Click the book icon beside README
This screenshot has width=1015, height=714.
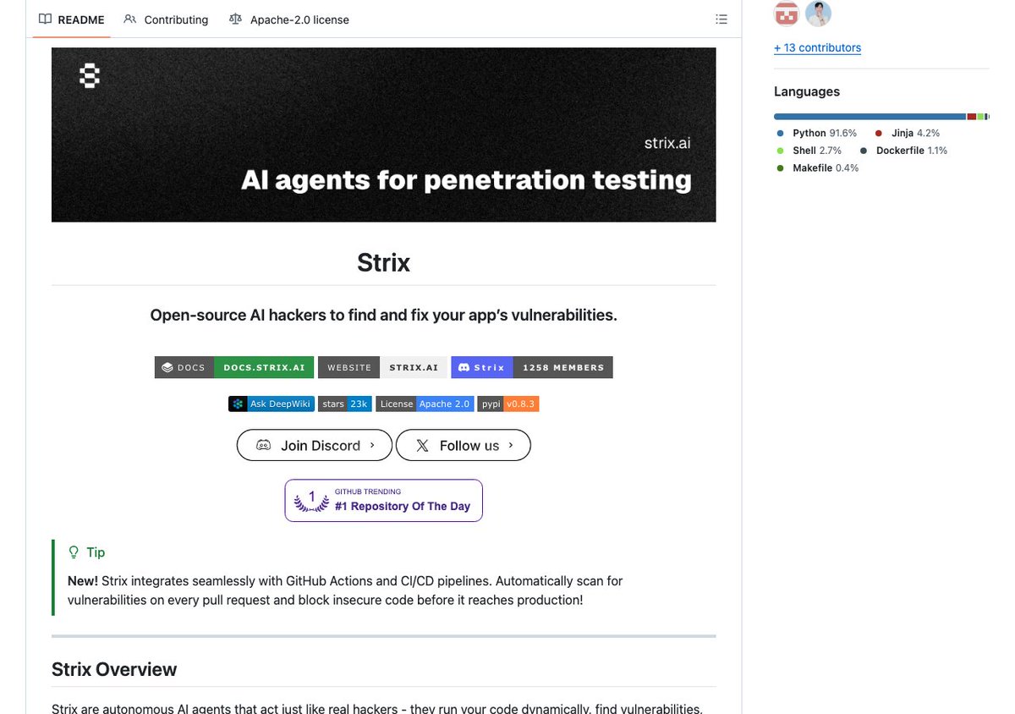click(x=46, y=19)
